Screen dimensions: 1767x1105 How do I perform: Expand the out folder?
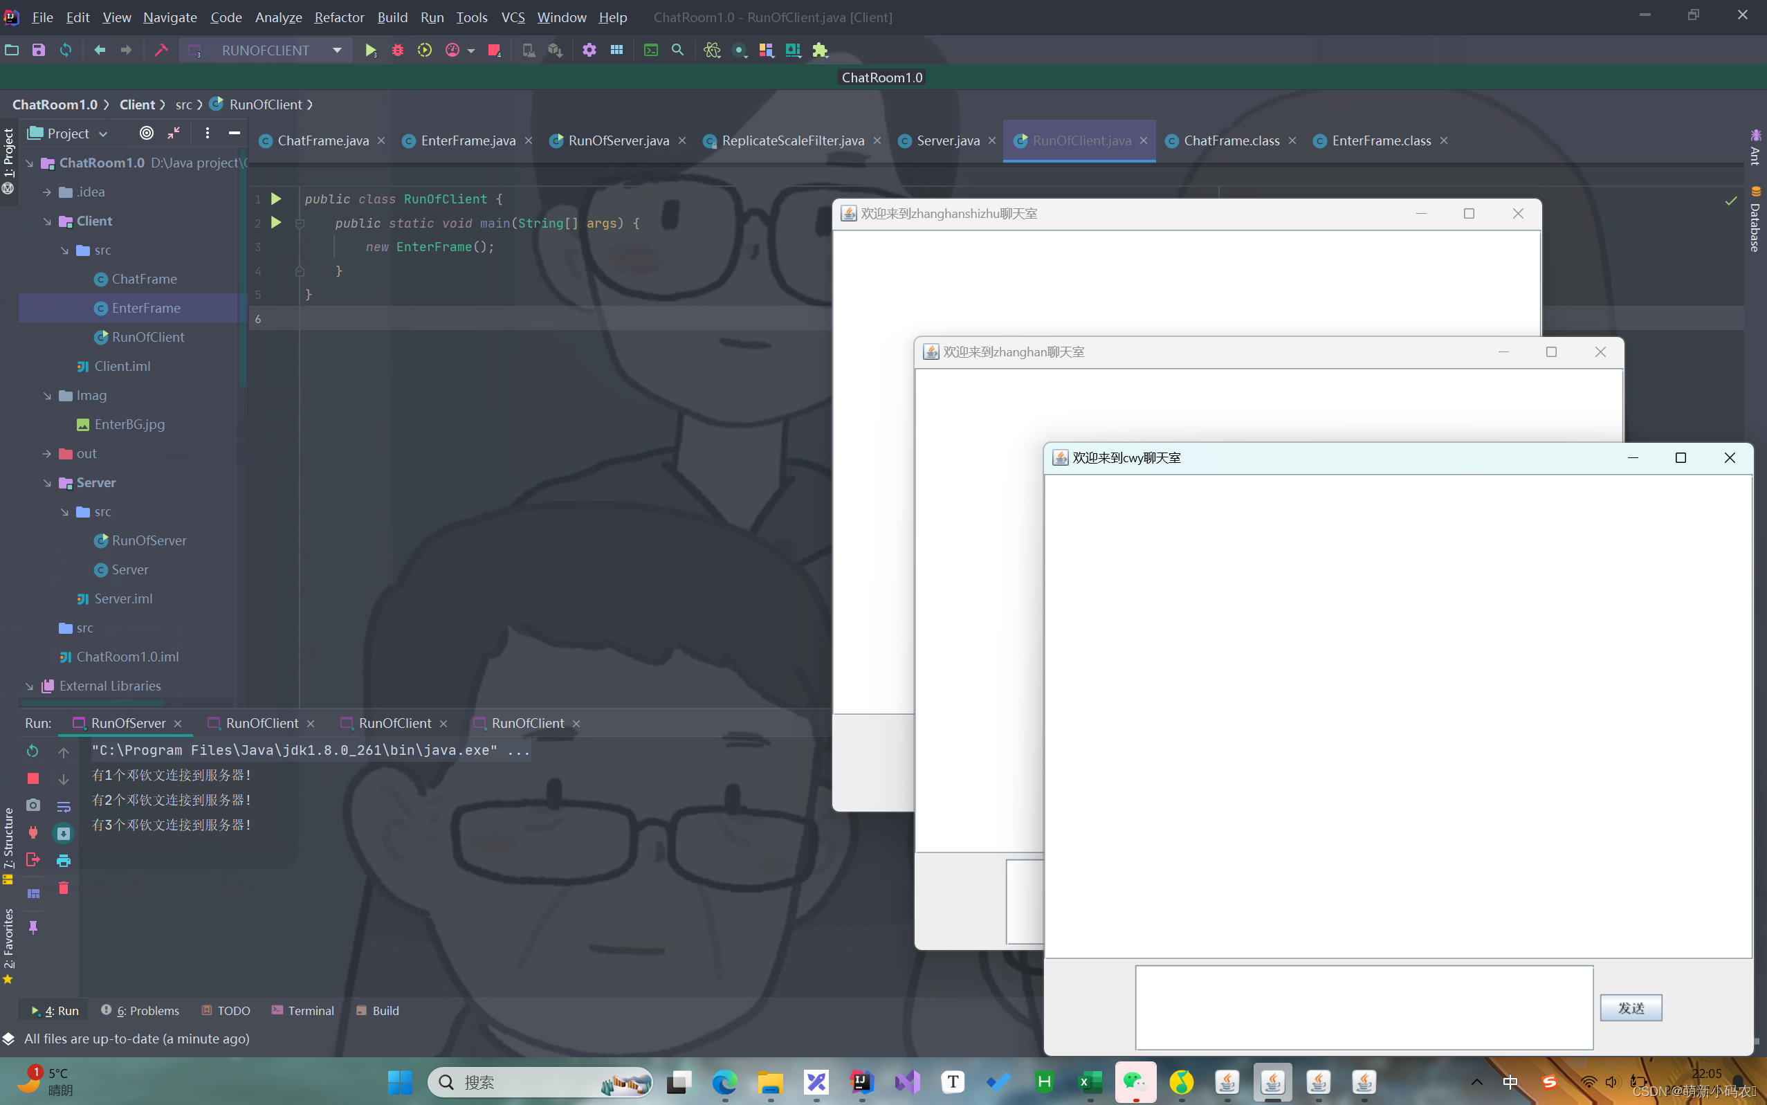tap(47, 454)
